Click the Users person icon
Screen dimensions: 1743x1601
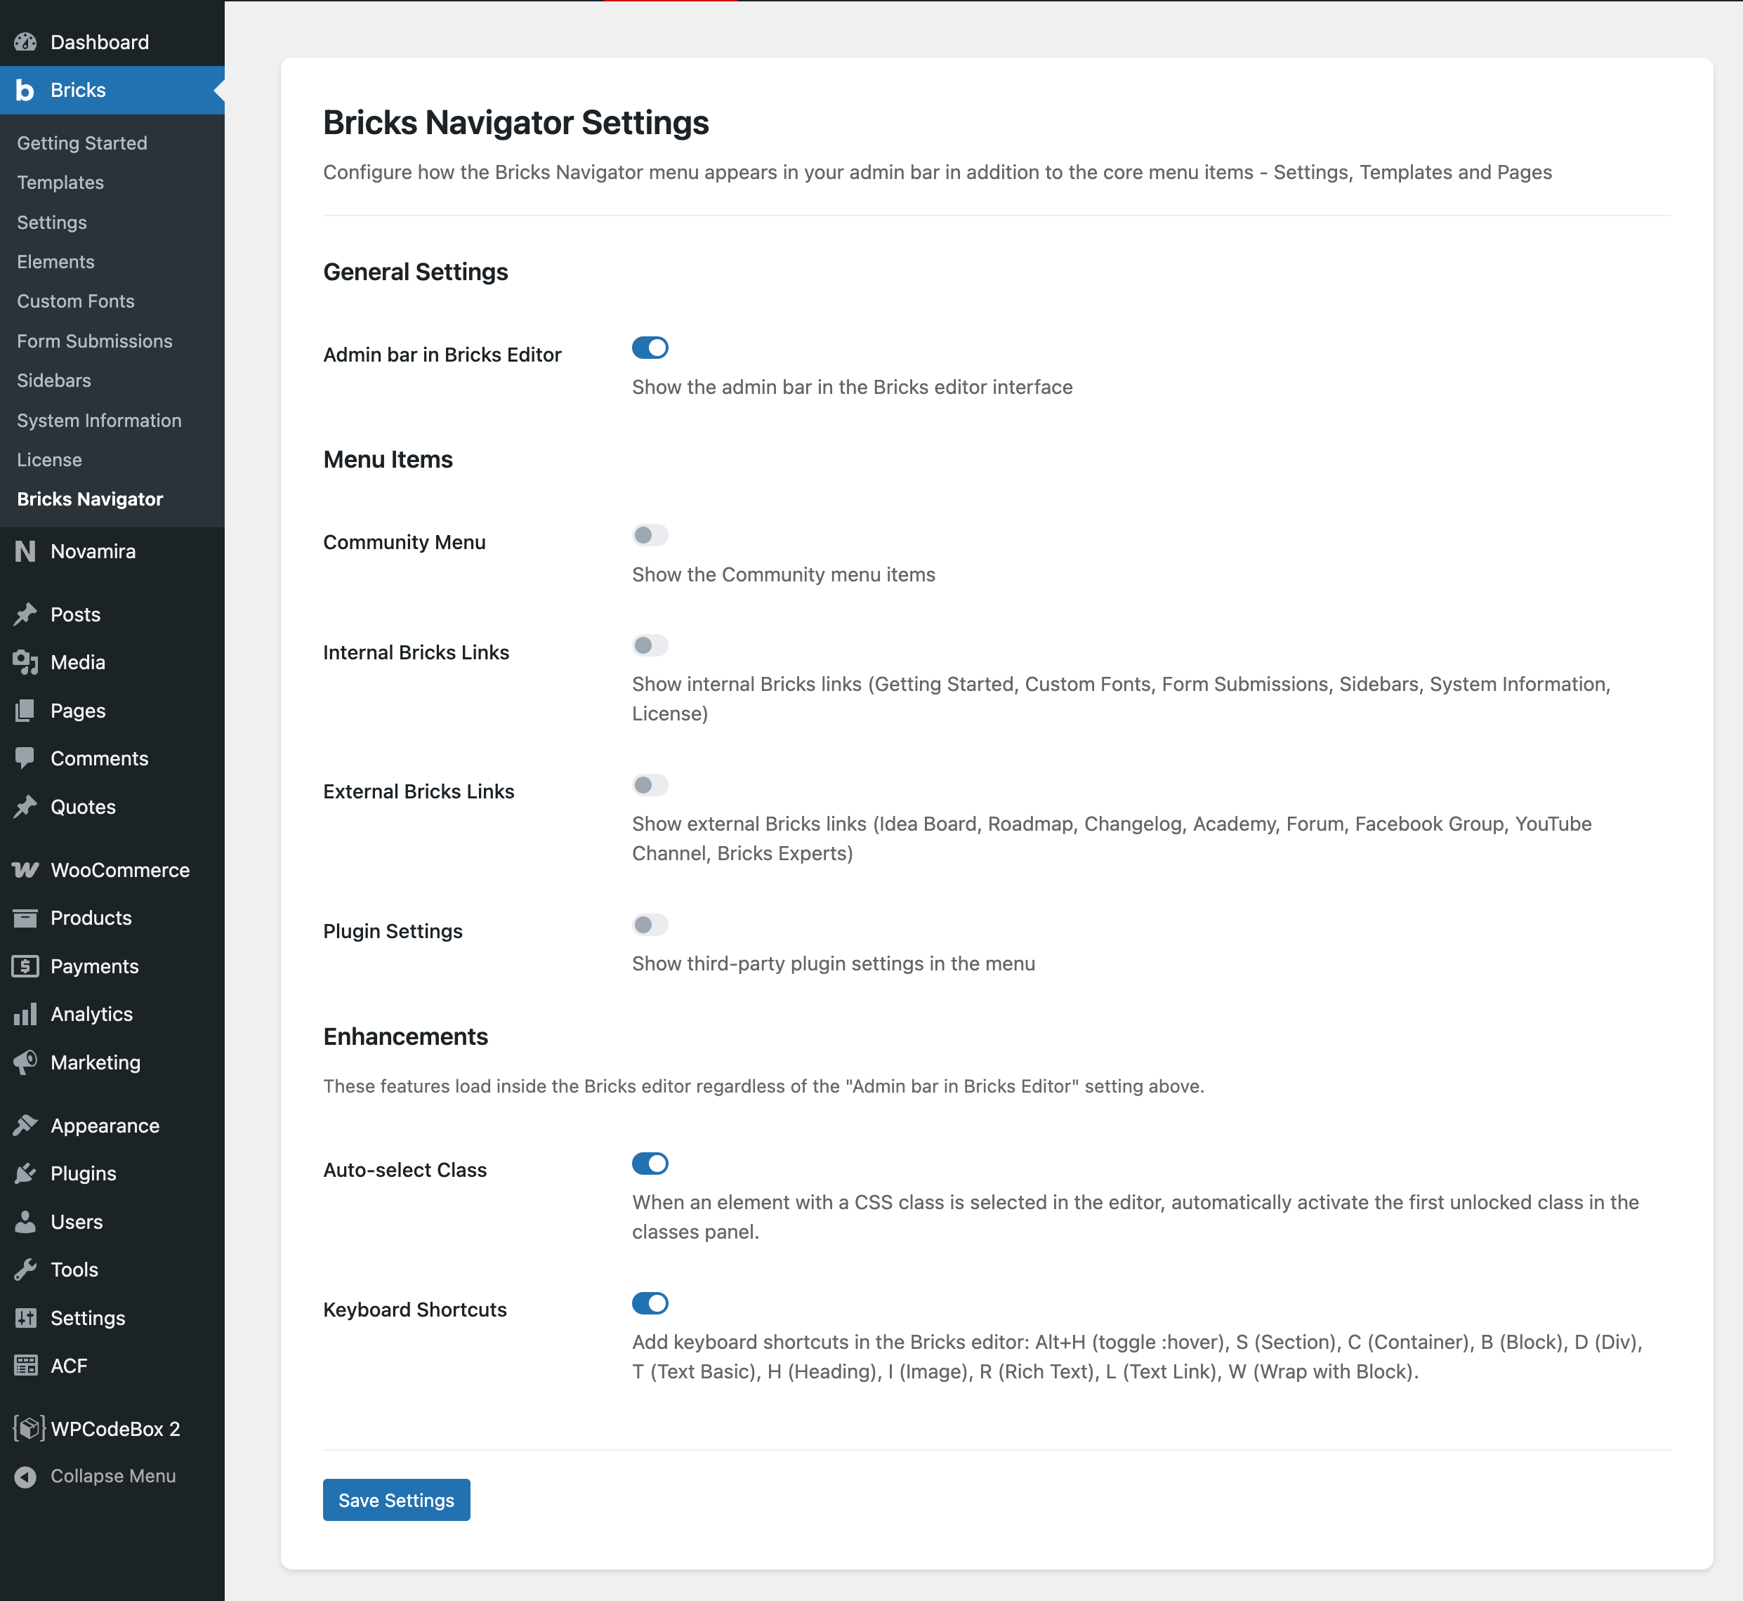(25, 1222)
